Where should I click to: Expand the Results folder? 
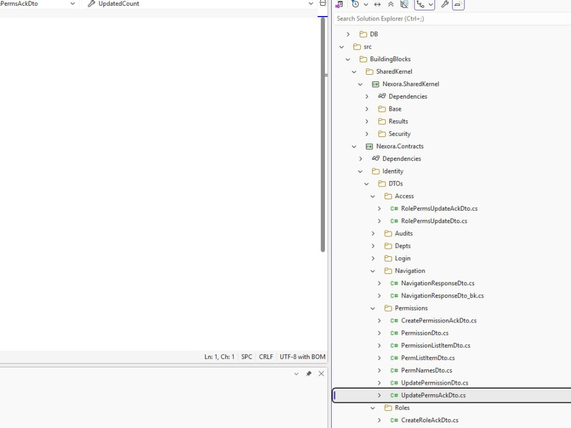tap(367, 122)
